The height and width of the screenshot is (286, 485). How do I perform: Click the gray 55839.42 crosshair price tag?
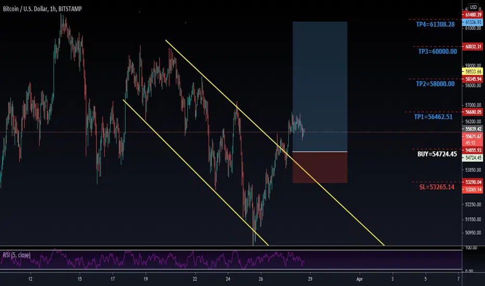[x=473, y=129]
